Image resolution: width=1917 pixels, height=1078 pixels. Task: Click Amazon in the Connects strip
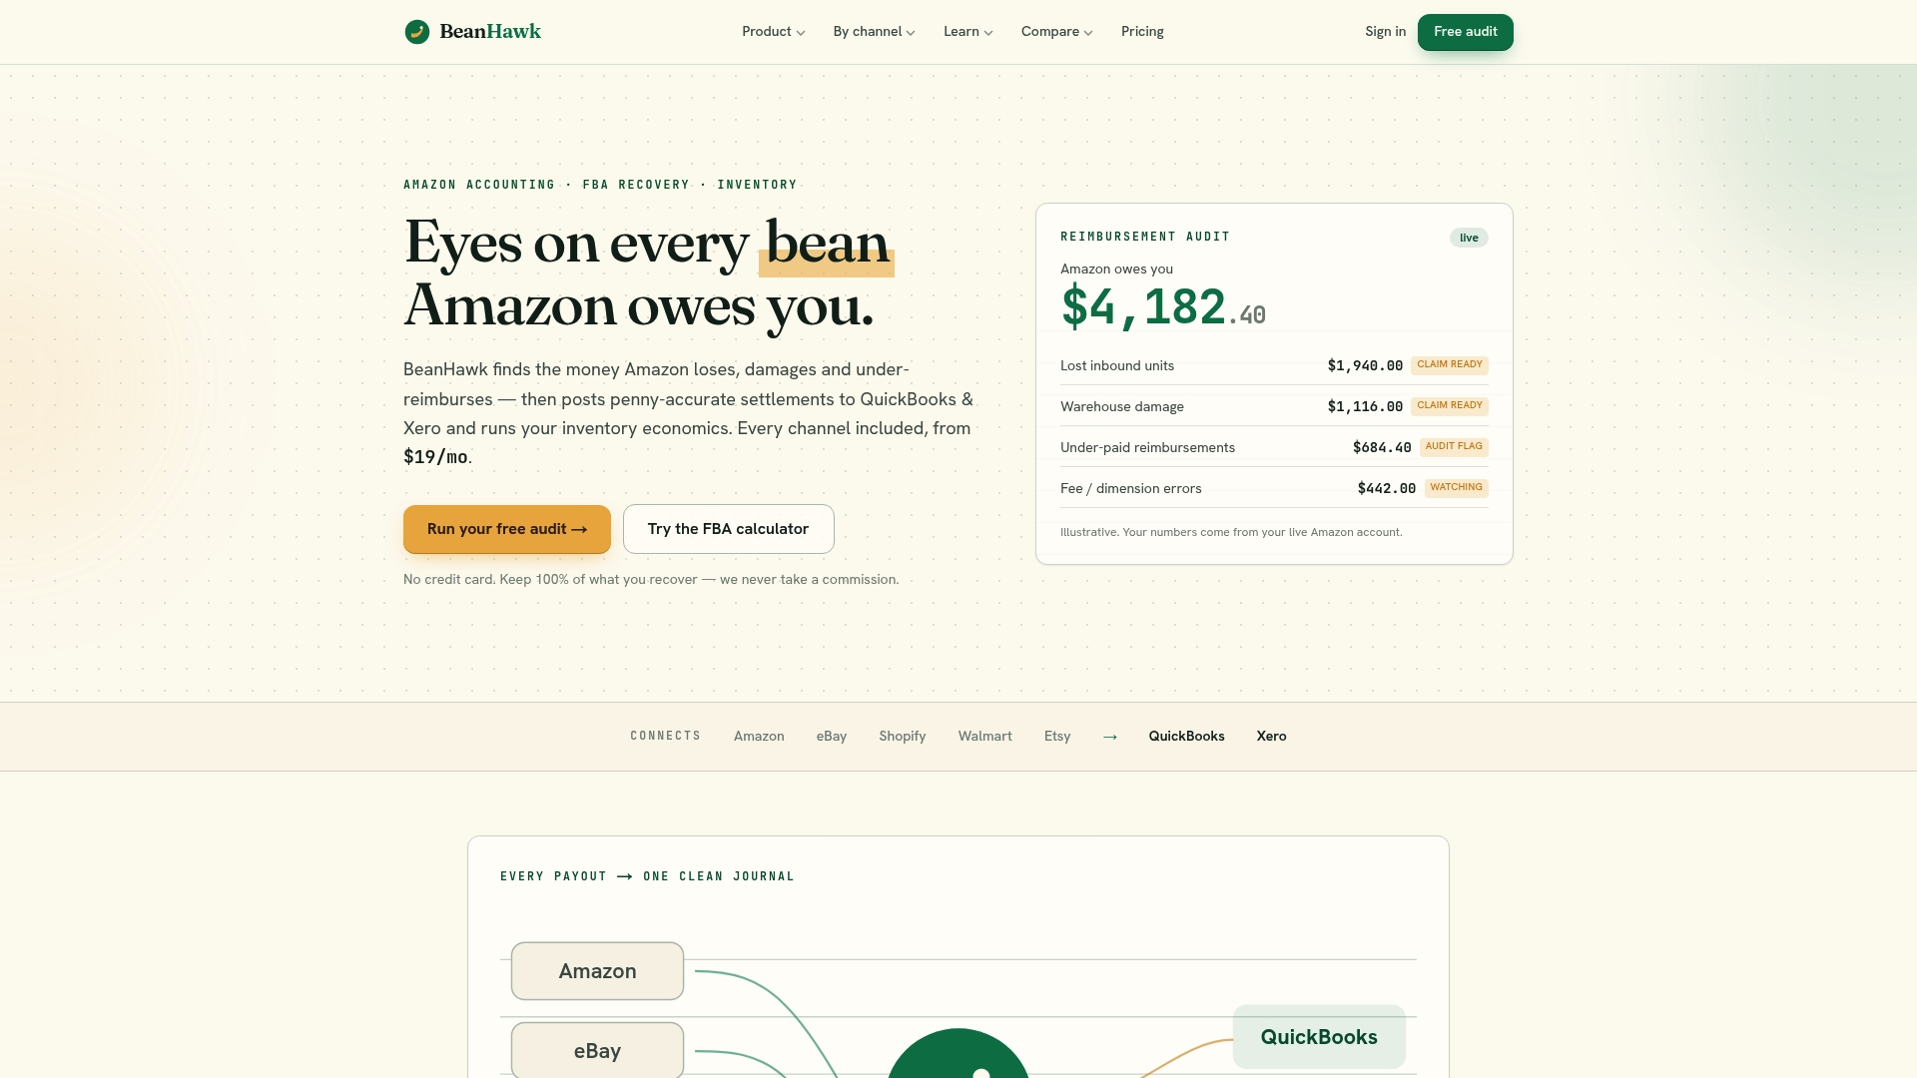[x=759, y=737]
